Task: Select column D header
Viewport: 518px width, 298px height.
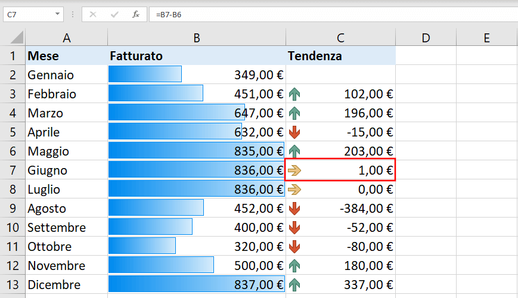Action: pos(426,38)
